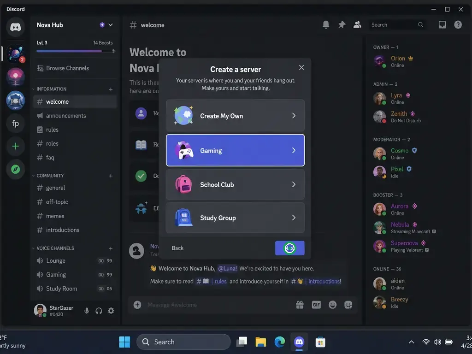
Task: Show hidden icons tray chevron
Action: tap(411, 342)
